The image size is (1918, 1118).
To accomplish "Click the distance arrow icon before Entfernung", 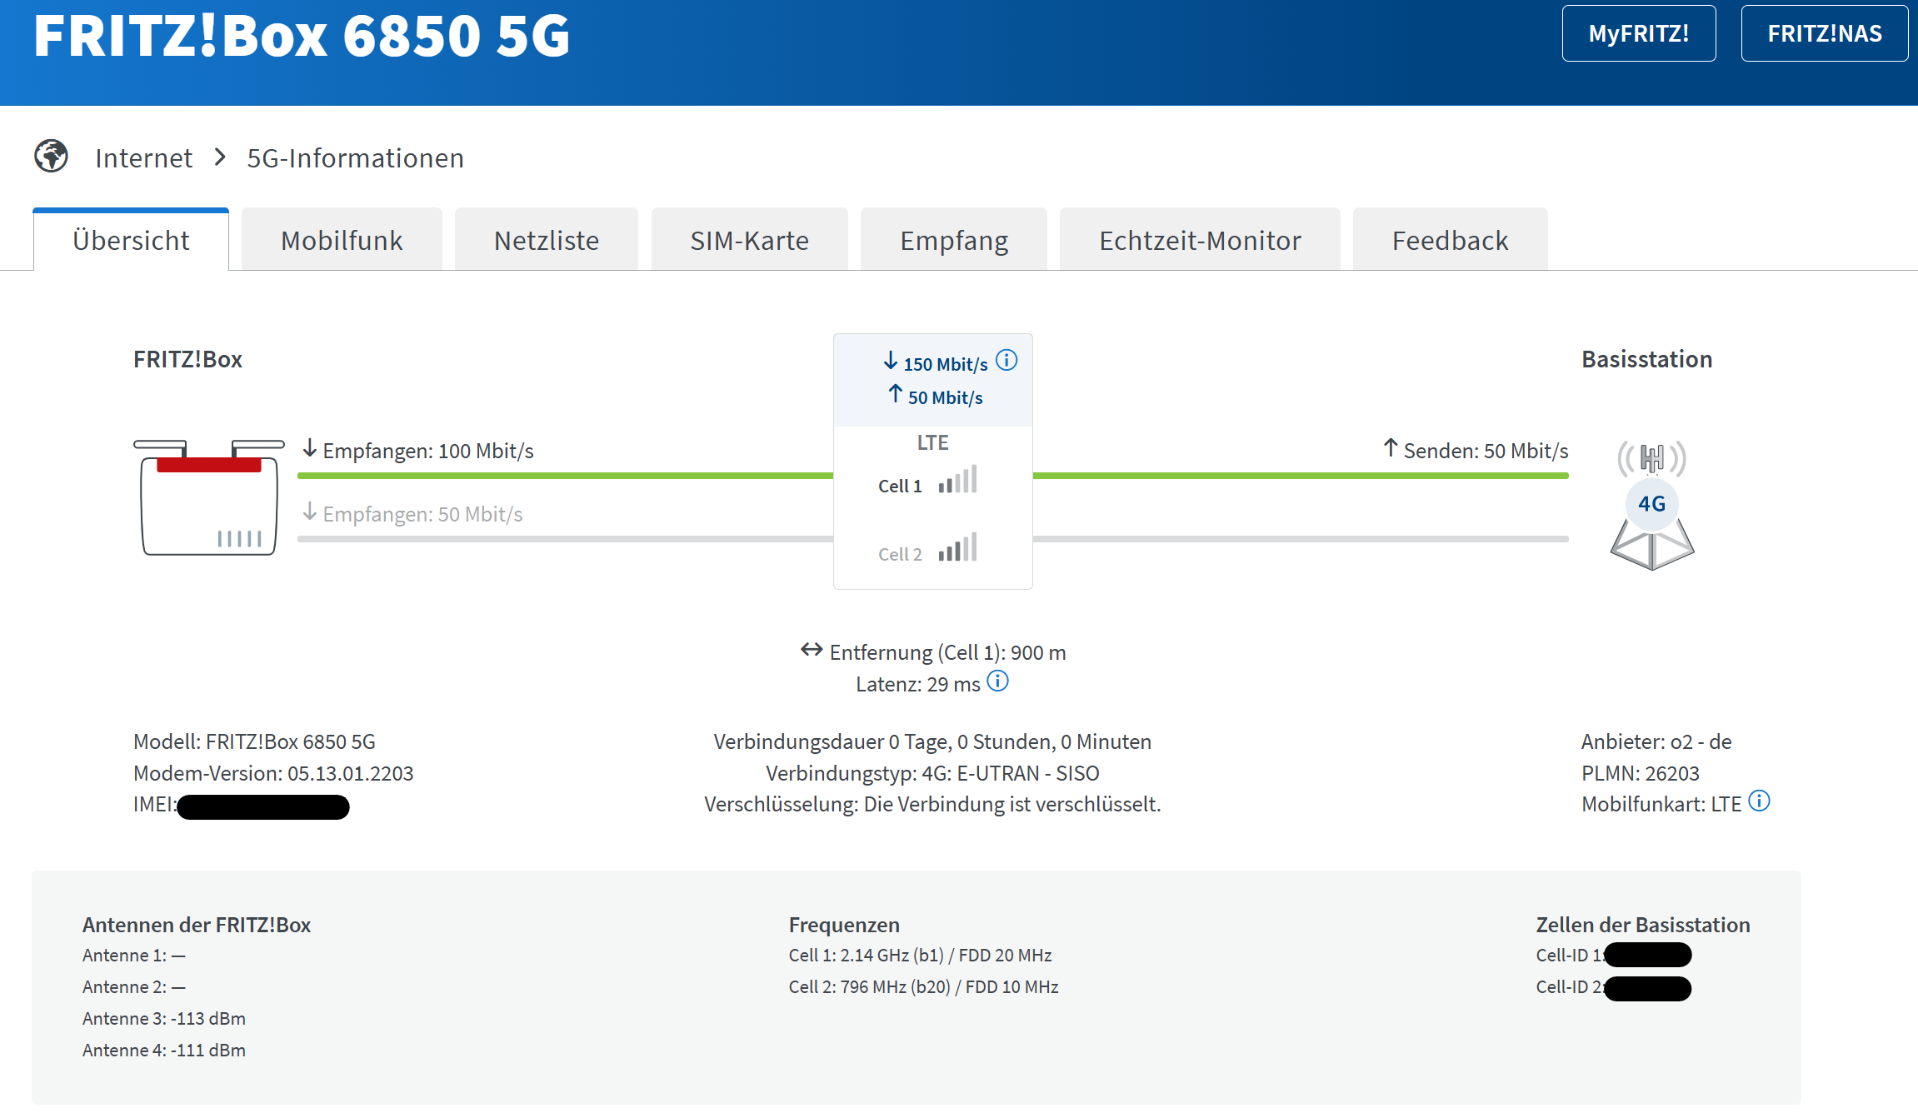I will [x=812, y=650].
